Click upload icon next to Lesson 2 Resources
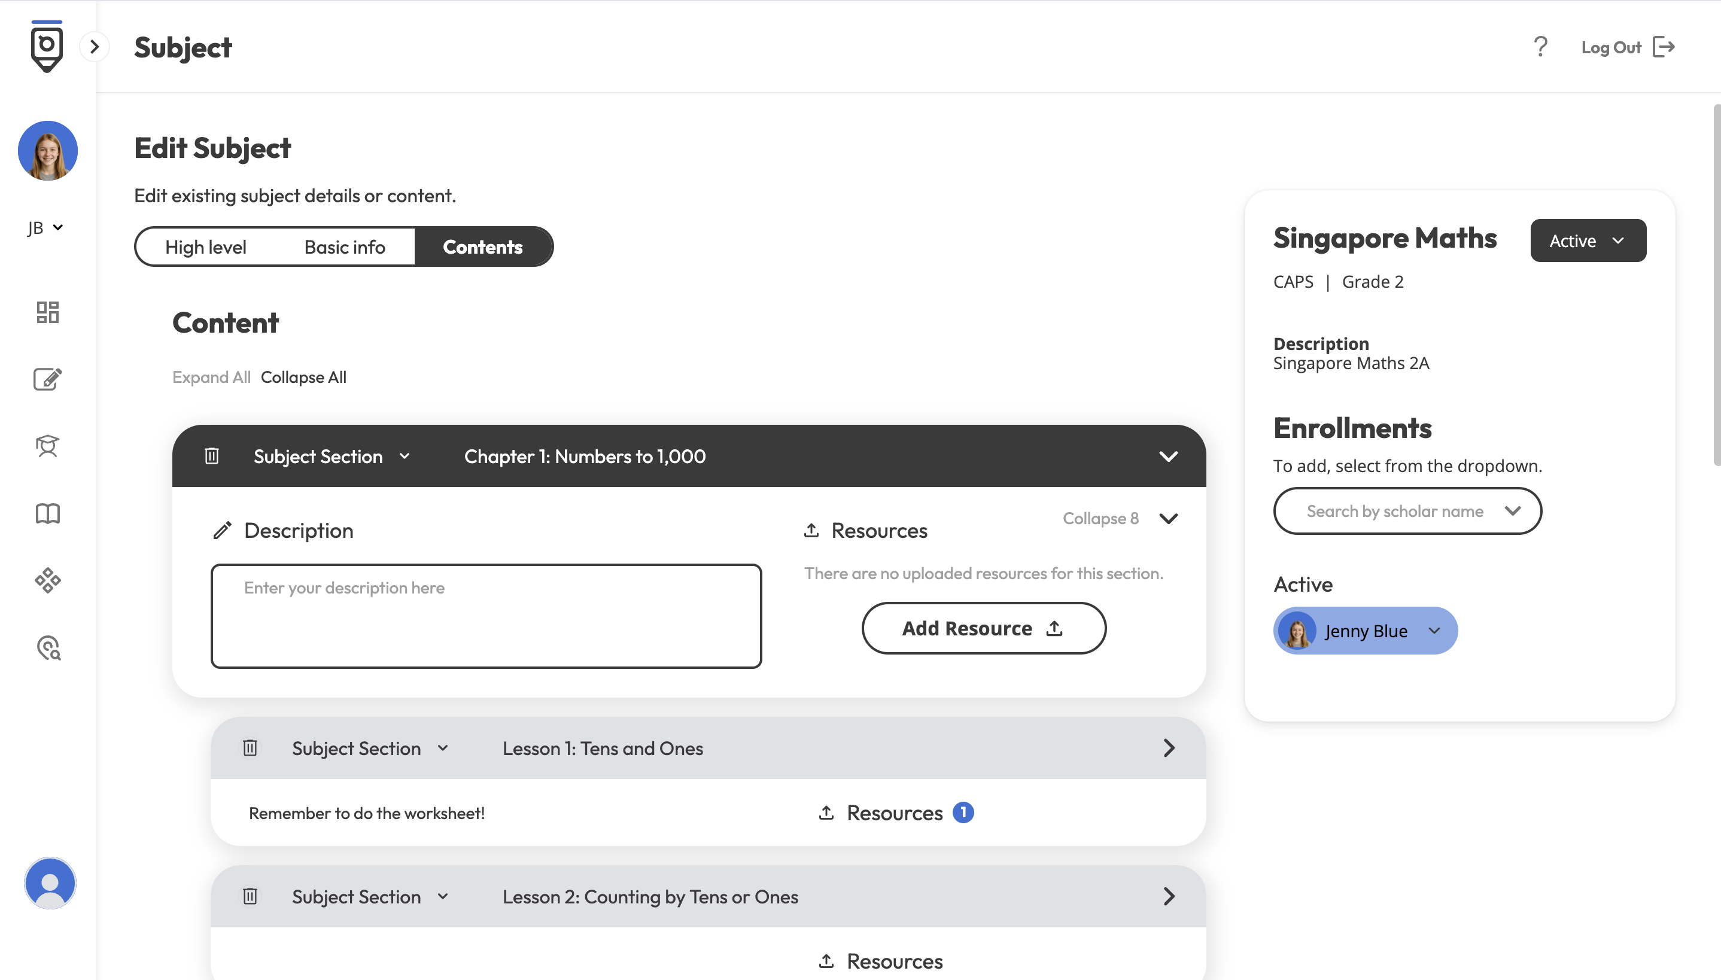Image resolution: width=1721 pixels, height=980 pixels. point(826,960)
